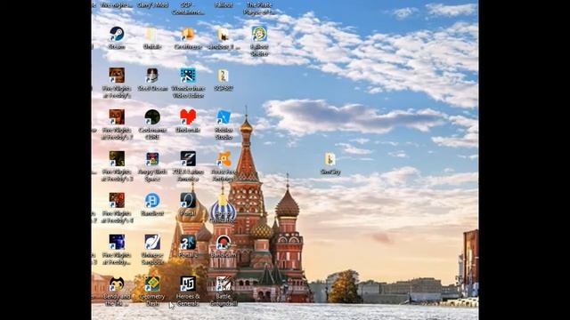The width and height of the screenshot is (570, 320).
Task: Launch Undertale red heart icon
Action: [188, 117]
